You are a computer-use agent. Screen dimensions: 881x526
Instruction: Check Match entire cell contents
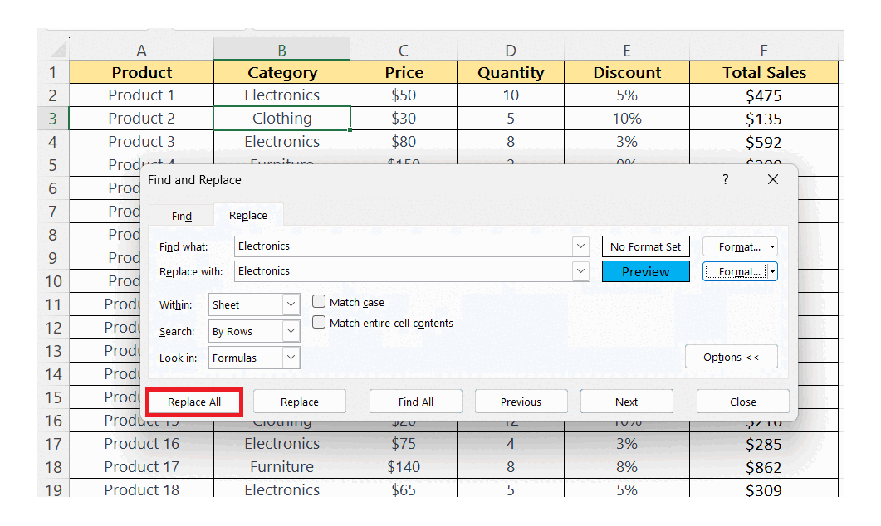point(318,322)
